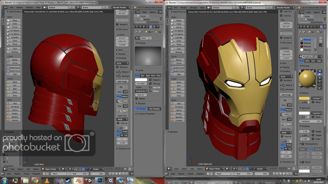Image resolution: width=328 pixels, height=184 pixels.
Task: Open sRGB input color dropdown in left window
Action: (x=122, y=119)
